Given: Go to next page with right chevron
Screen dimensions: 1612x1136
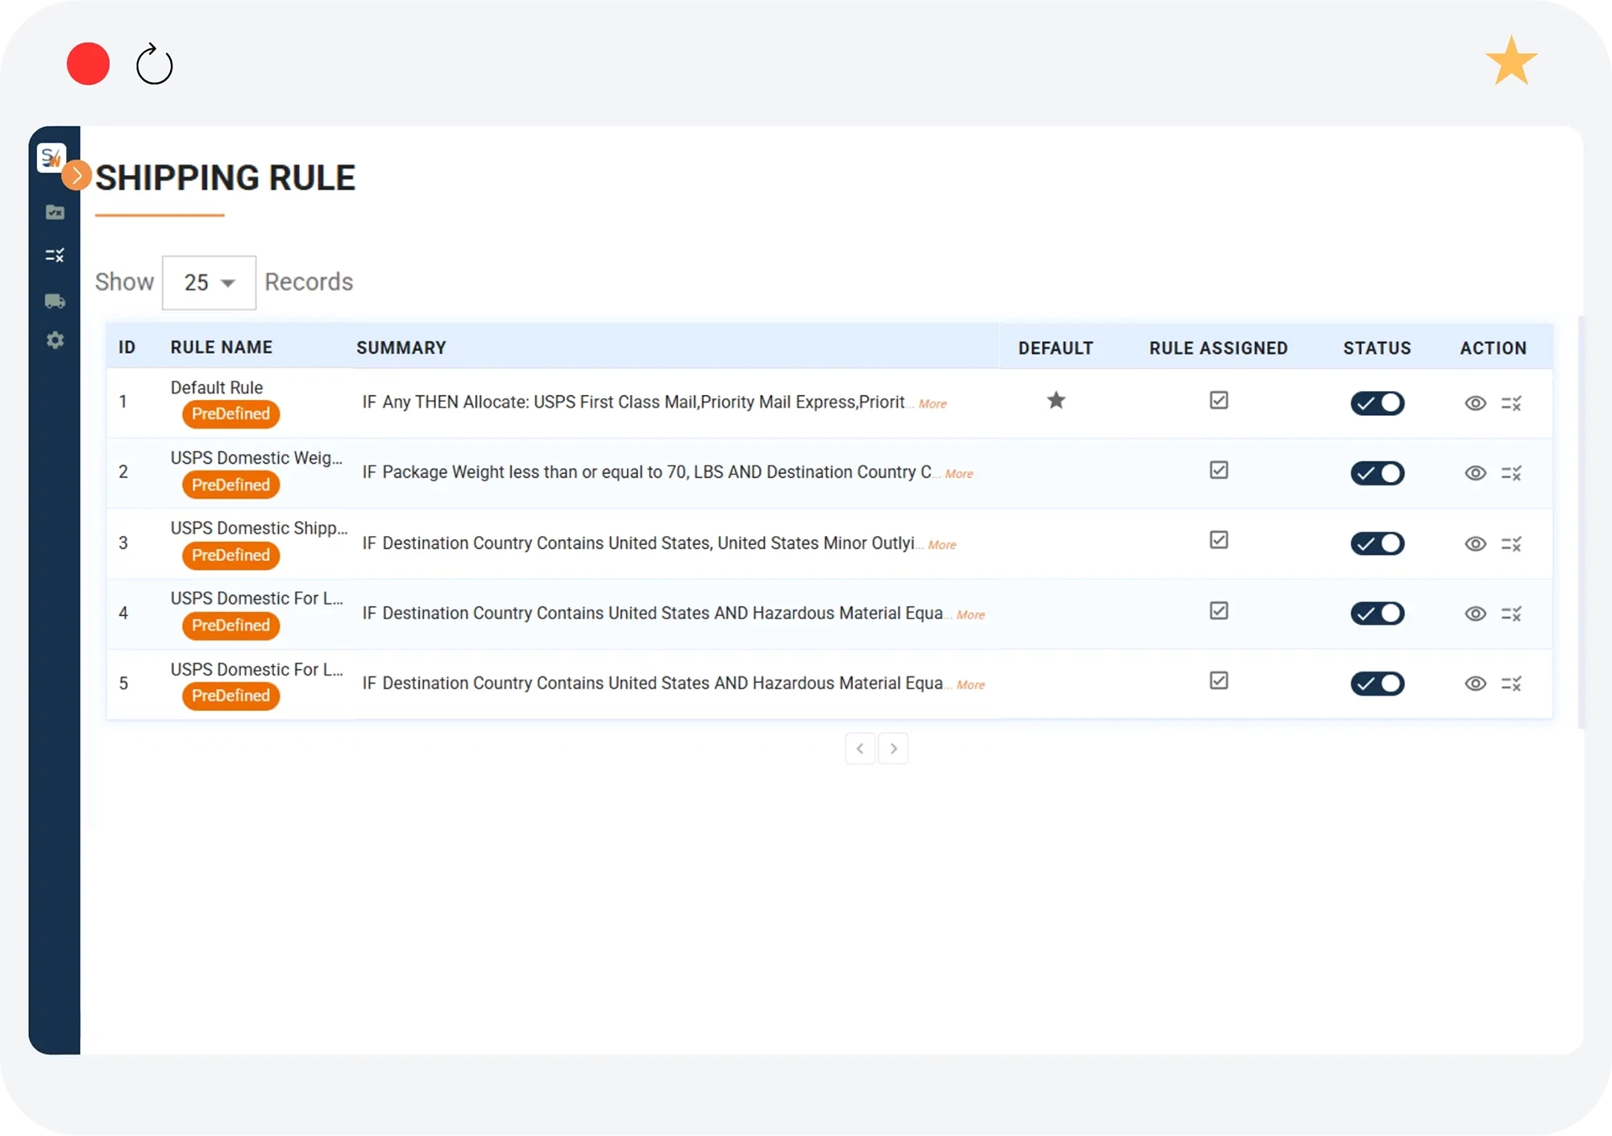Looking at the screenshot, I should (893, 748).
